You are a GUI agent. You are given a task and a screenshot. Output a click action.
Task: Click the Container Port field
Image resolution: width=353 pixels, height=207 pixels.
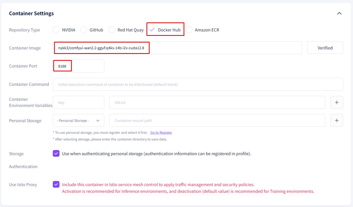click(x=78, y=66)
